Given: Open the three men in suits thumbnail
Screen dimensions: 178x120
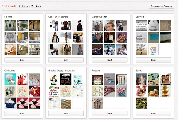Looking at the screenshot, I should [x=98, y=25].
